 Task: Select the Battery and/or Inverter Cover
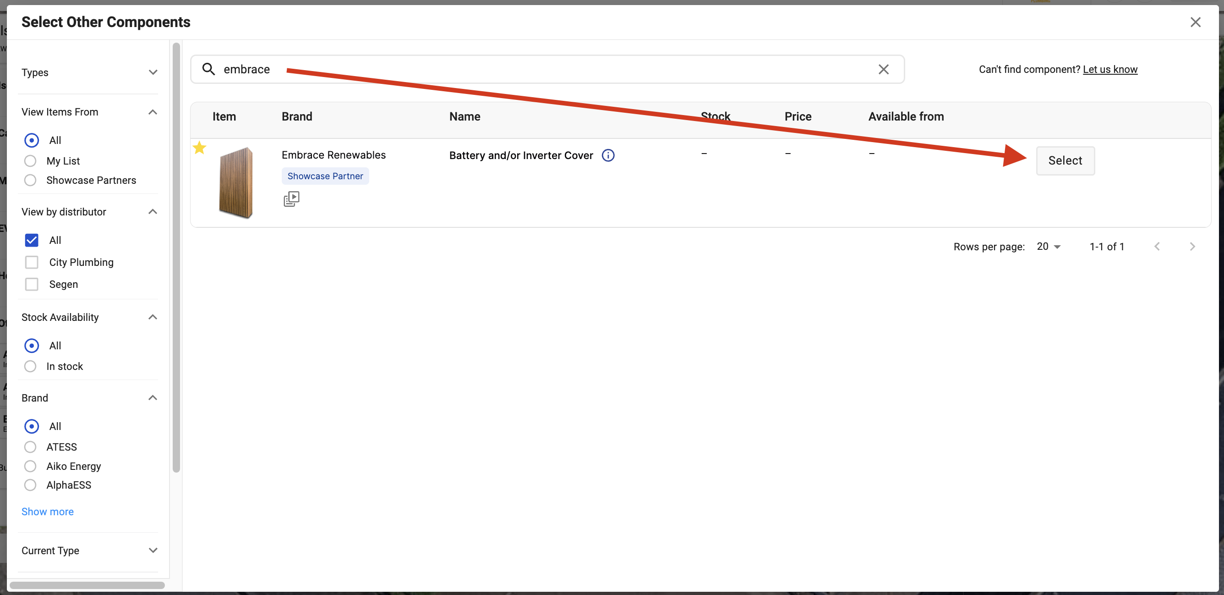[1065, 161]
